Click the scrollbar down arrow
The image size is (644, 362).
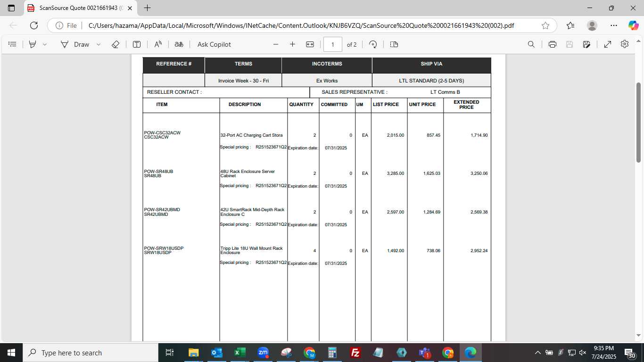639,336
